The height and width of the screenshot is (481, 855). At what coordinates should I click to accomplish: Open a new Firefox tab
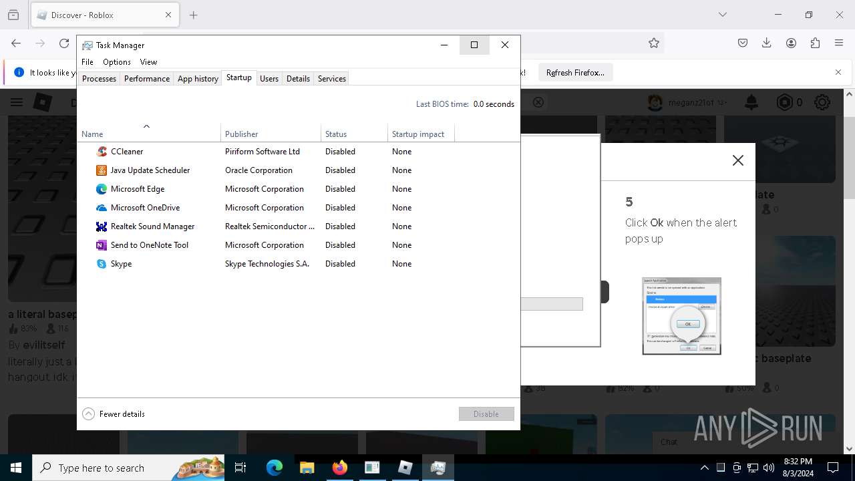tap(194, 15)
